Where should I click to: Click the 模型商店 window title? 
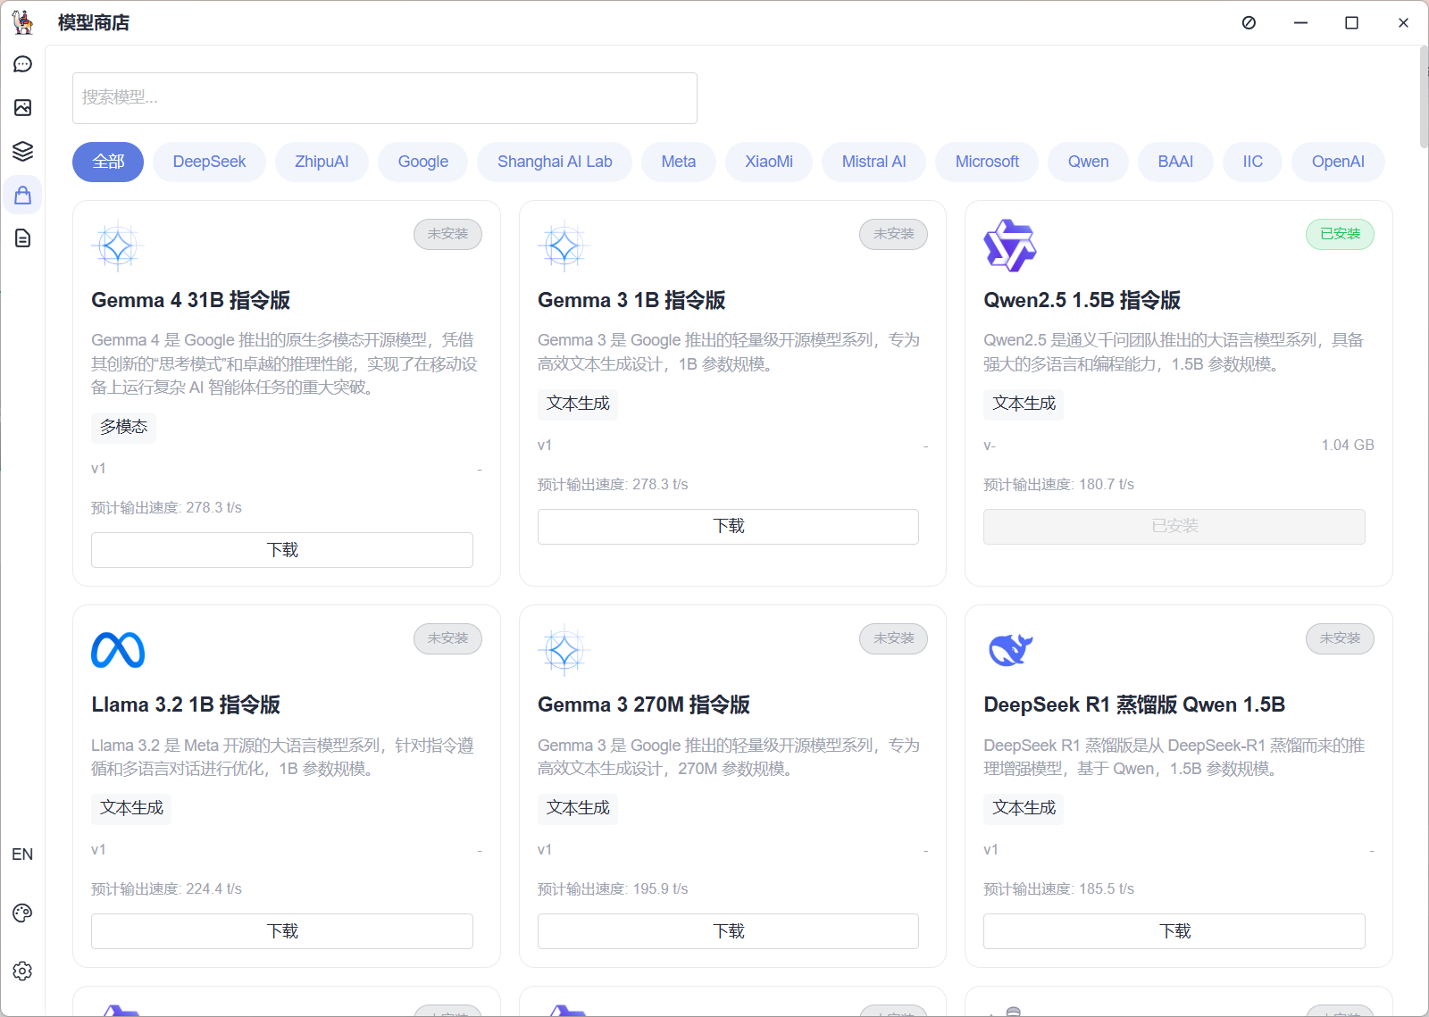[94, 23]
